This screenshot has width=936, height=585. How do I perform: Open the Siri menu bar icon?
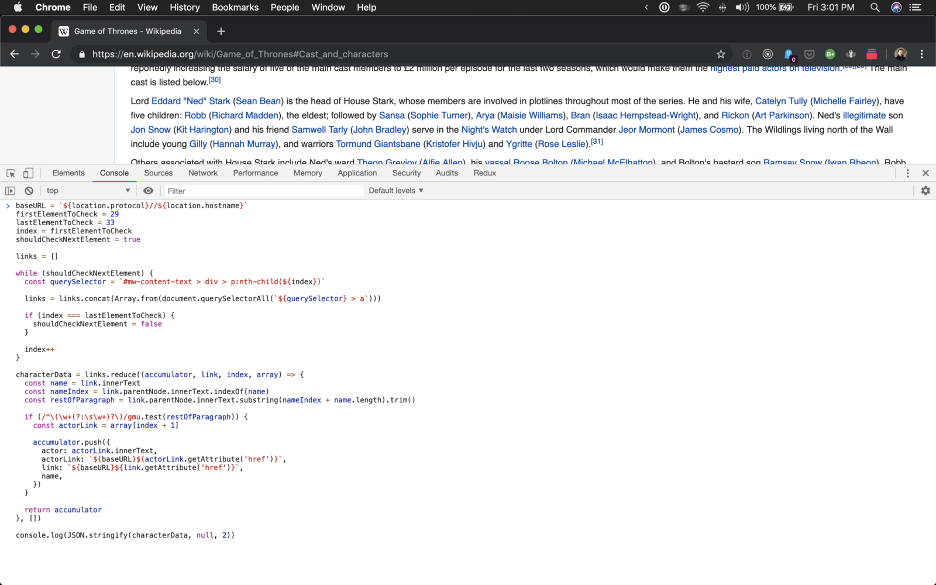click(x=896, y=8)
